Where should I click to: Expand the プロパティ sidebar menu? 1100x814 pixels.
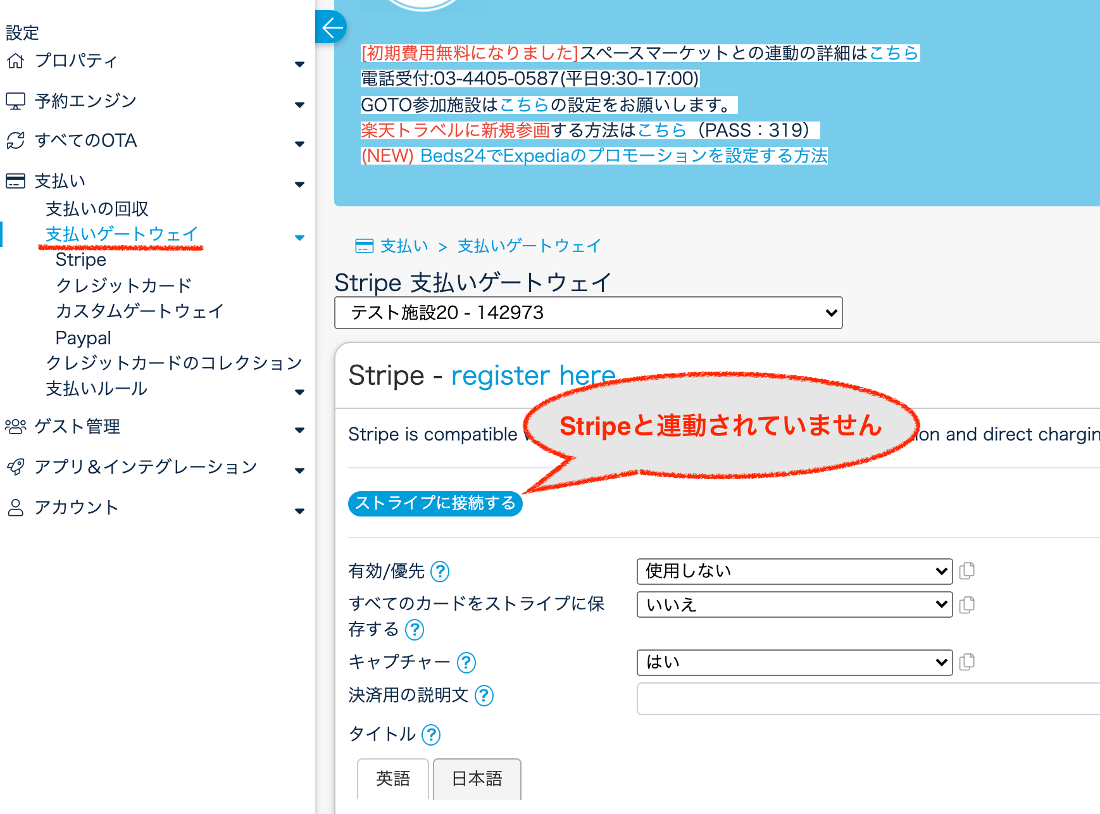click(76, 61)
